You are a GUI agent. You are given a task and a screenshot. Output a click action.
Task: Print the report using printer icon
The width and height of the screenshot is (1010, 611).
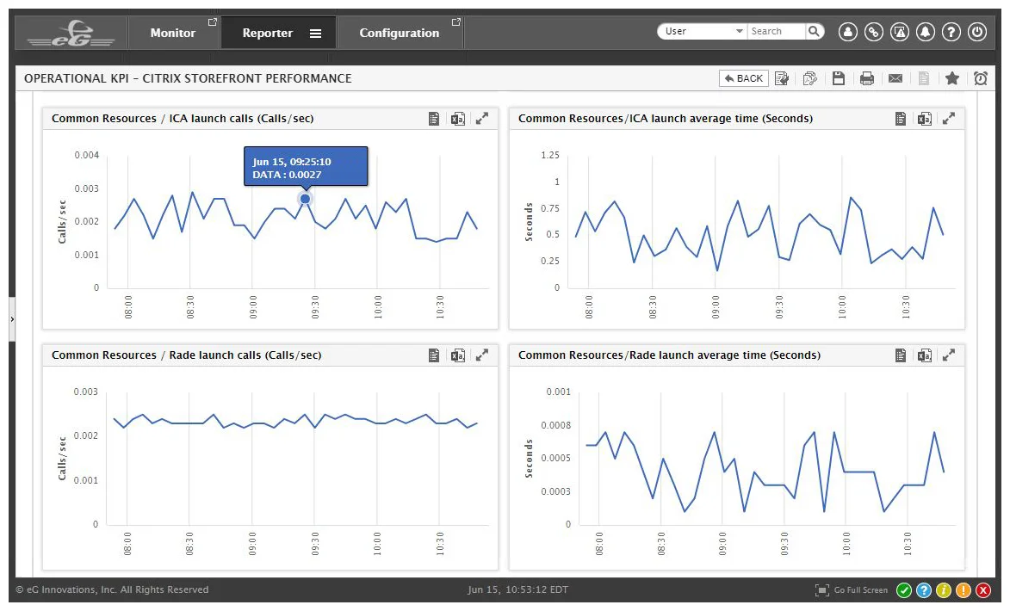pos(867,78)
